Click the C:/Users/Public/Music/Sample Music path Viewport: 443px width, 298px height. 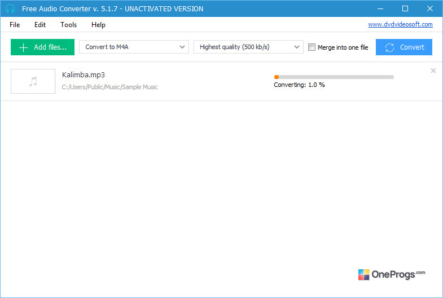coord(109,87)
